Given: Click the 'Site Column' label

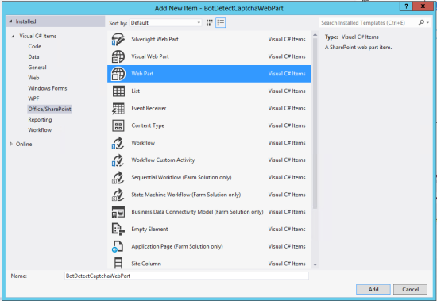Looking at the screenshot, I should (x=146, y=264).
